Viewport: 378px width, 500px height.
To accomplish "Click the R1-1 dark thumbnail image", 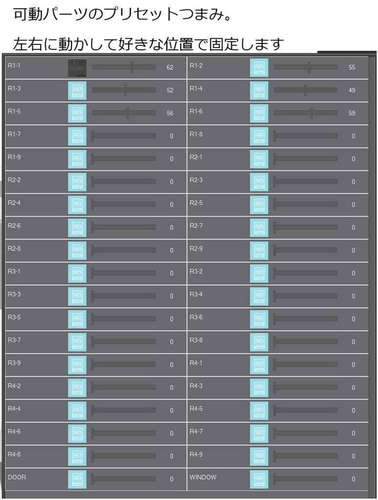I will coord(77,67).
